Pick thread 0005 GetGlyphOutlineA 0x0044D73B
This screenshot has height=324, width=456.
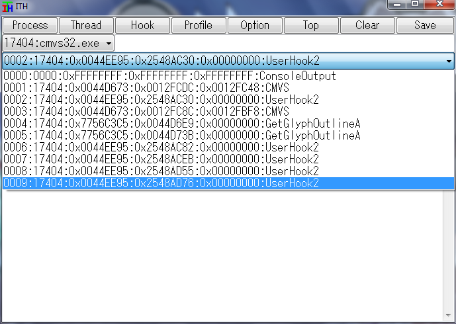click(x=228, y=136)
